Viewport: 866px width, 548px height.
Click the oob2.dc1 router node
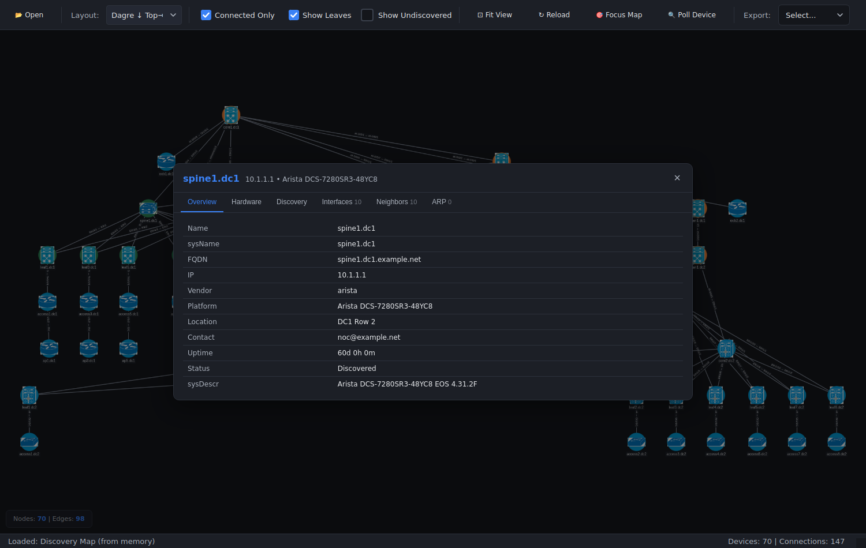coord(737,208)
